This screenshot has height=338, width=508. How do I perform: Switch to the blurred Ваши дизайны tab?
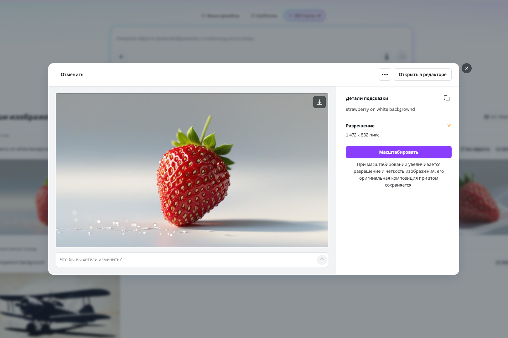click(x=220, y=16)
